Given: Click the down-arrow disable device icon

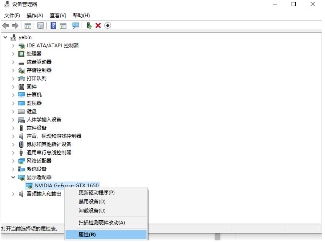Looking at the screenshot, I should (x=107, y=26).
